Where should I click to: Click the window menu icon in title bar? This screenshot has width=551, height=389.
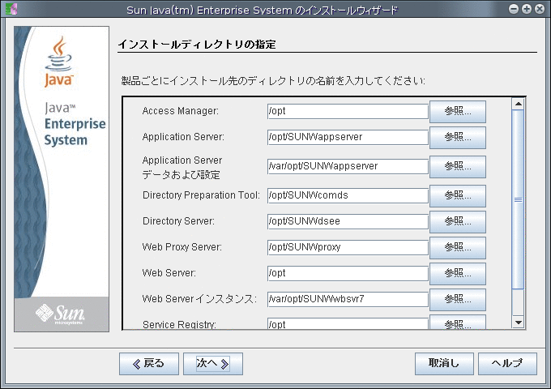point(11,9)
